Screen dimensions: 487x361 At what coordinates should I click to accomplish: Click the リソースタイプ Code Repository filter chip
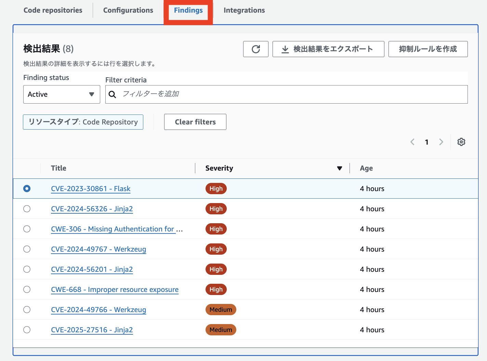pos(83,122)
